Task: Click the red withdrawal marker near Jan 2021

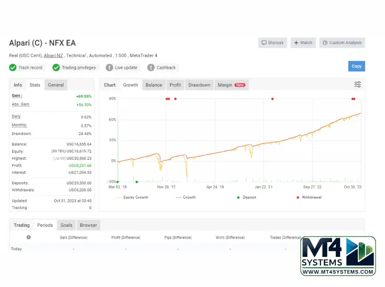Action: [273, 99]
